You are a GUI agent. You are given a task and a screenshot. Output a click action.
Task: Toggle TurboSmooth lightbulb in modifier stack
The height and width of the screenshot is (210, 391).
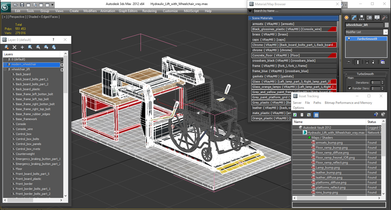349,39
